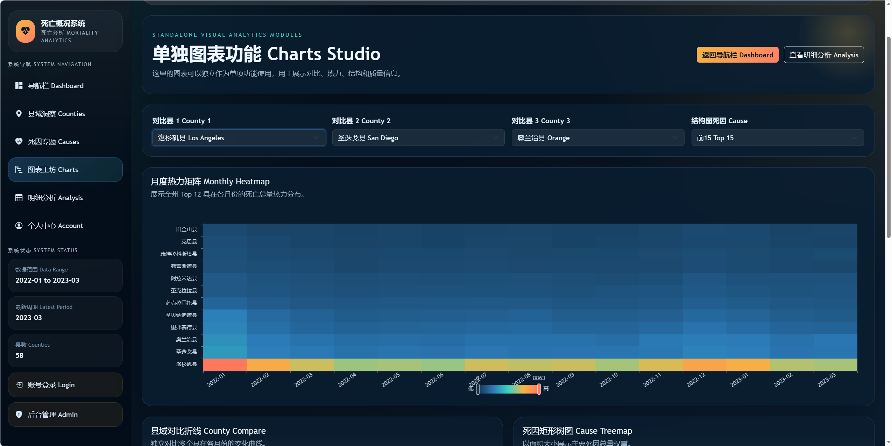Click the Account person icon
This screenshot has width=892, height=446.
point(19,226)
